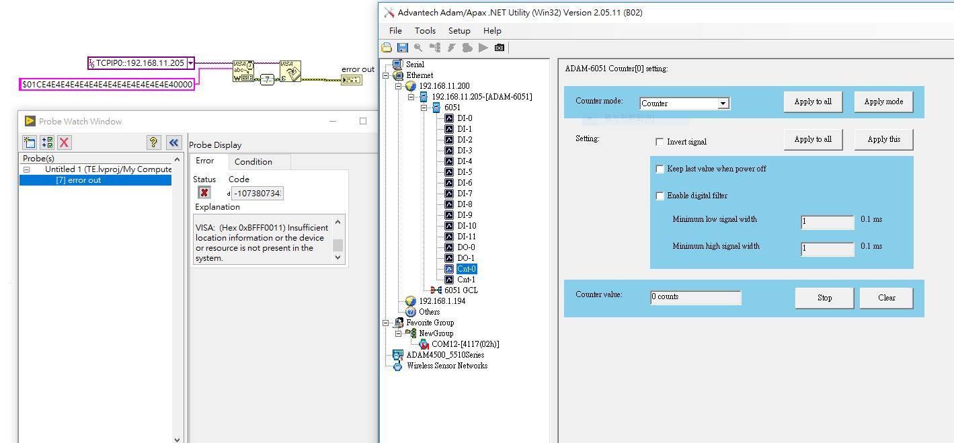Collapse probe display with double-chevron icon
Image resolution: width=954 pixels, height=443 pixels.
(174, 142)
